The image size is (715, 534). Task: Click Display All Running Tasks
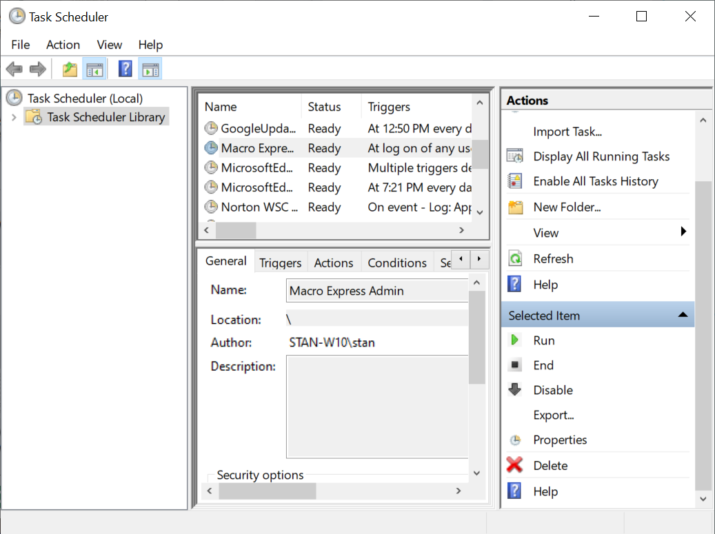601,156
